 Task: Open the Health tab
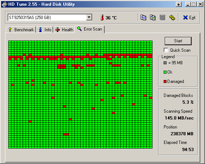pos(64,30)
